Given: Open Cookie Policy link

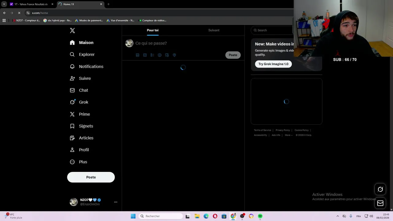Looking at the screenshot, I should [302, 130].
